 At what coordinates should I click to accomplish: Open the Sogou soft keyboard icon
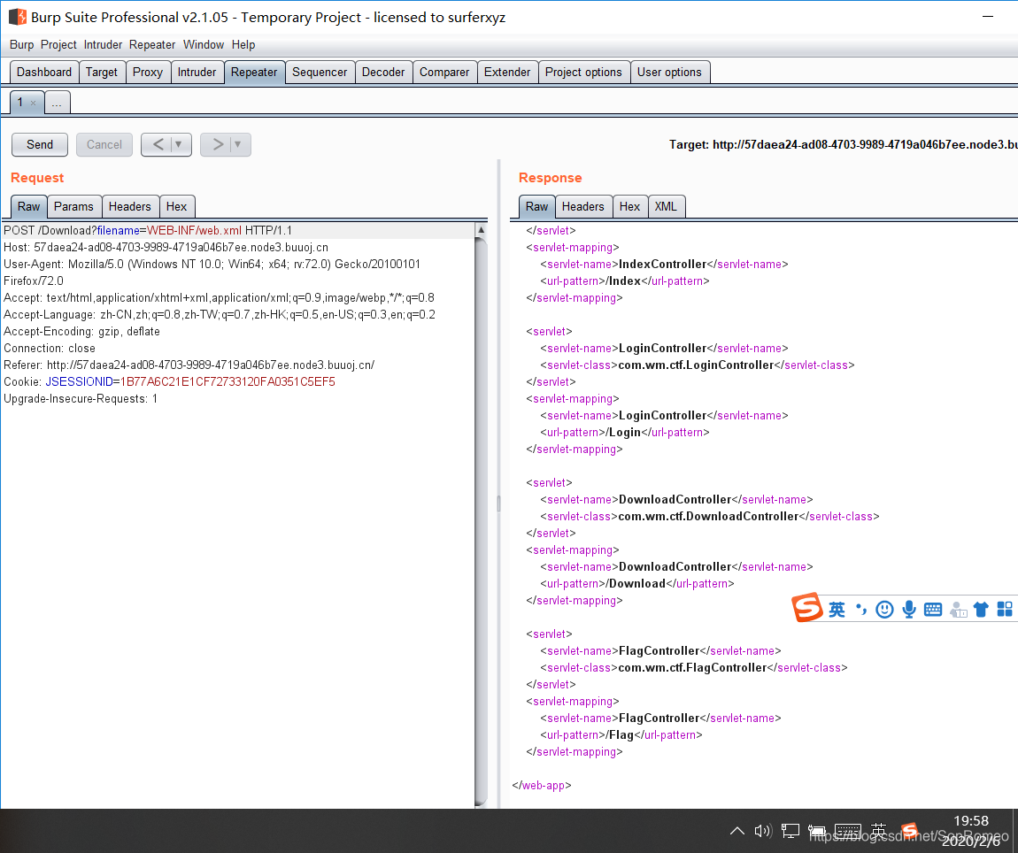pyautogui.click(x=933, y=609)
